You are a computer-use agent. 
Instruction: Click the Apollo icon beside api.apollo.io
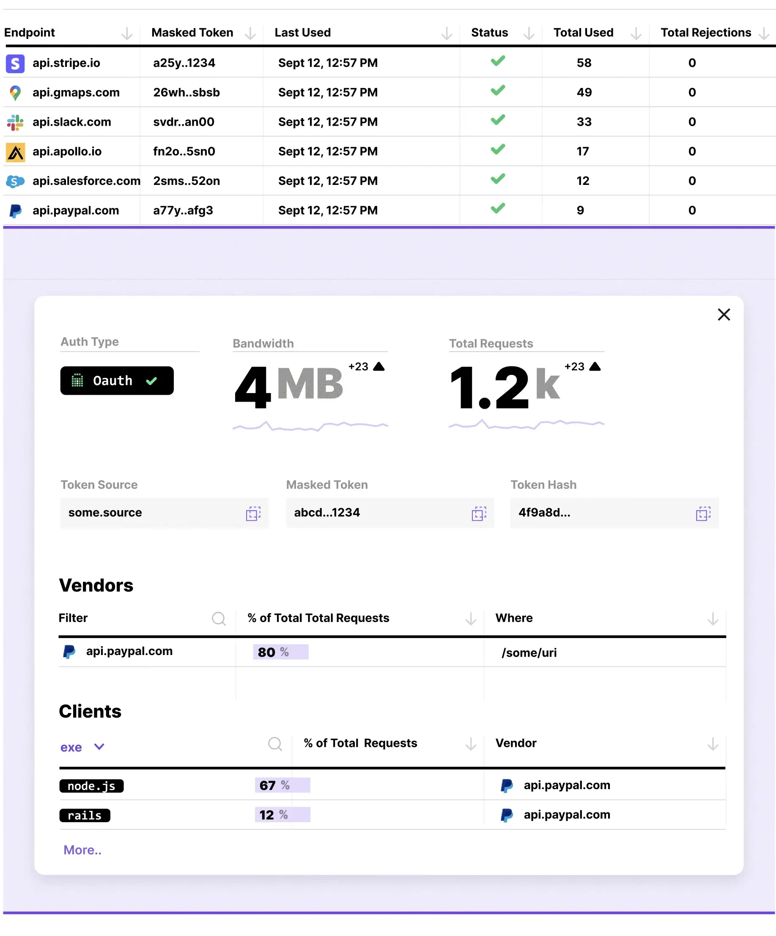pyautogui.click(x=15, y=151)
